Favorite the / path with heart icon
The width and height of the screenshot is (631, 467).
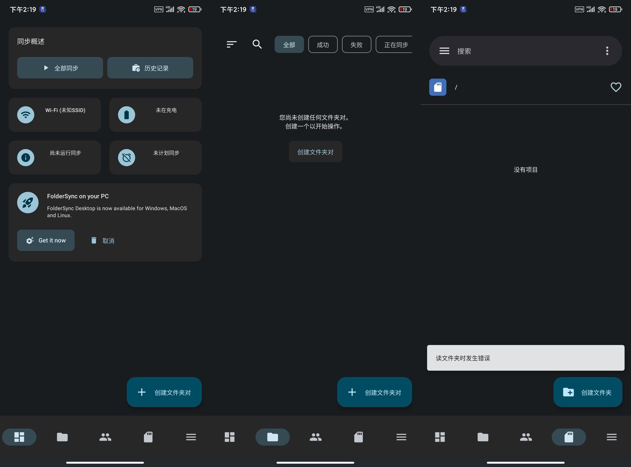tap(616, 87)
